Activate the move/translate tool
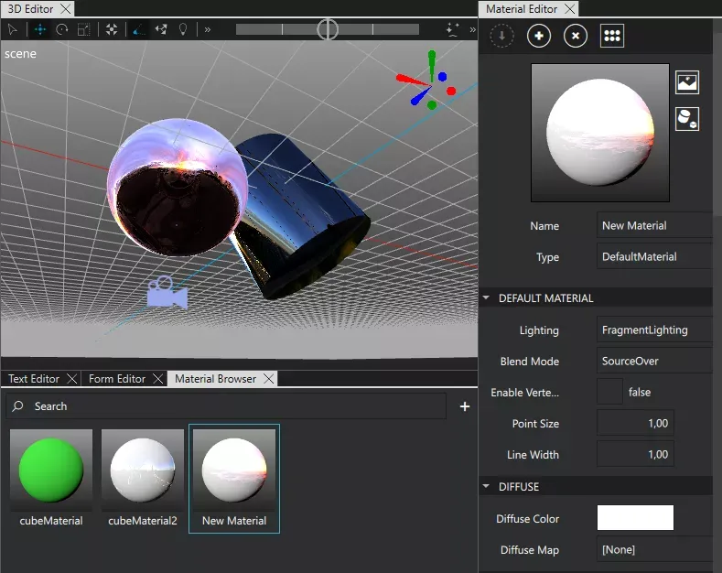Viewport: 722px width, 573px height. coord(39,29)
